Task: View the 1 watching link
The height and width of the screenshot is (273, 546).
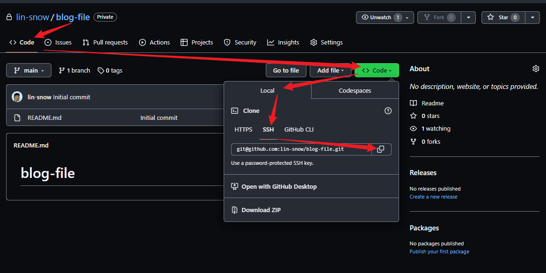Action: pos(436,129)
